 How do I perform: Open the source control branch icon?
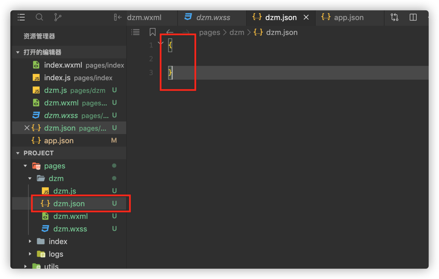[x=57, y=17]
